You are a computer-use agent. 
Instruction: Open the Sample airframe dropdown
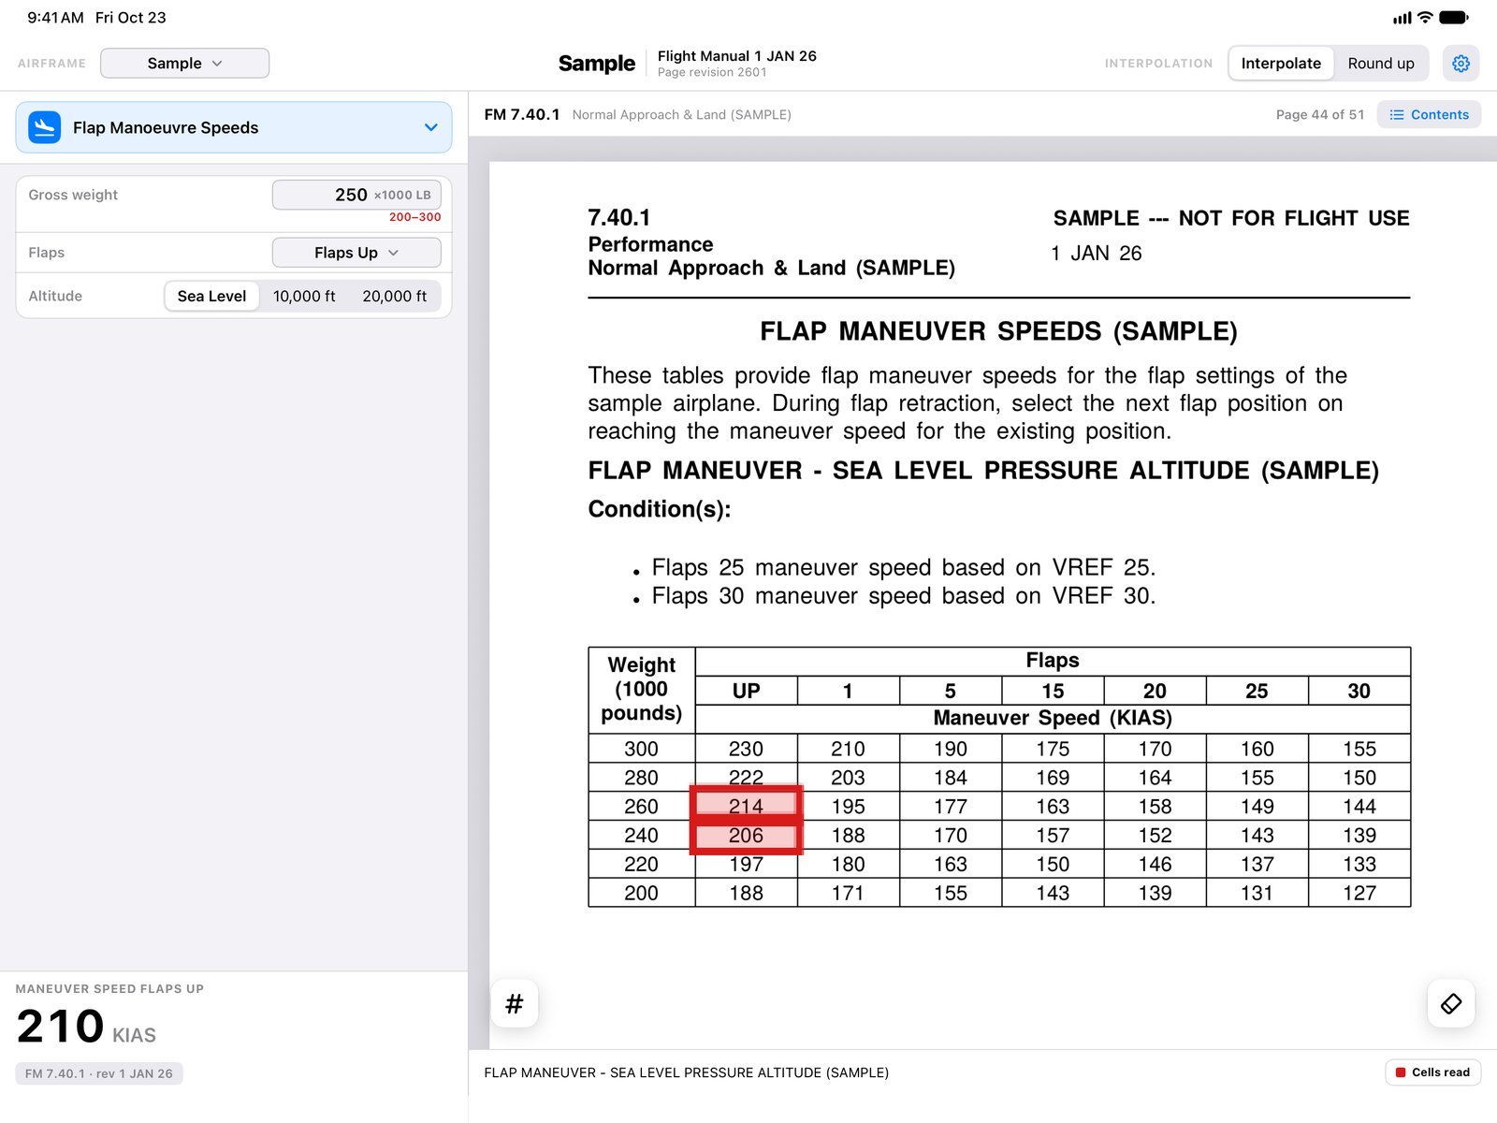click(x=184, y=64)
